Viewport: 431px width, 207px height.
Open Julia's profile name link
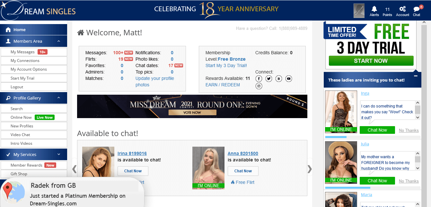[365, 144]
